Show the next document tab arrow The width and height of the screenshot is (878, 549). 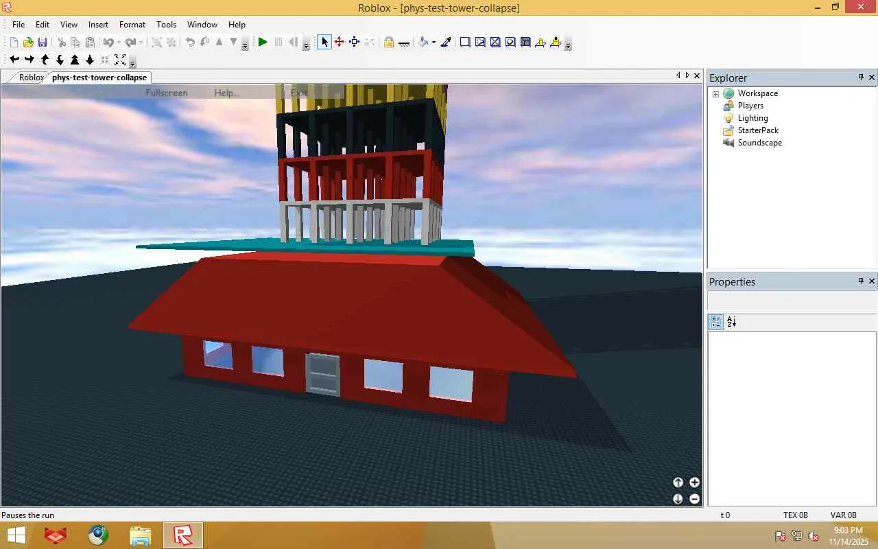tap(687, 75)
